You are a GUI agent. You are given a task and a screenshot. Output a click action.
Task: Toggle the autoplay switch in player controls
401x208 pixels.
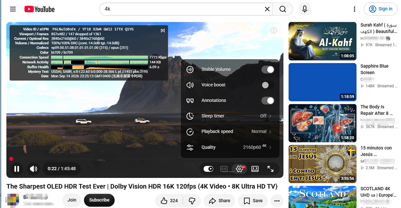click(x=208, y=169)
